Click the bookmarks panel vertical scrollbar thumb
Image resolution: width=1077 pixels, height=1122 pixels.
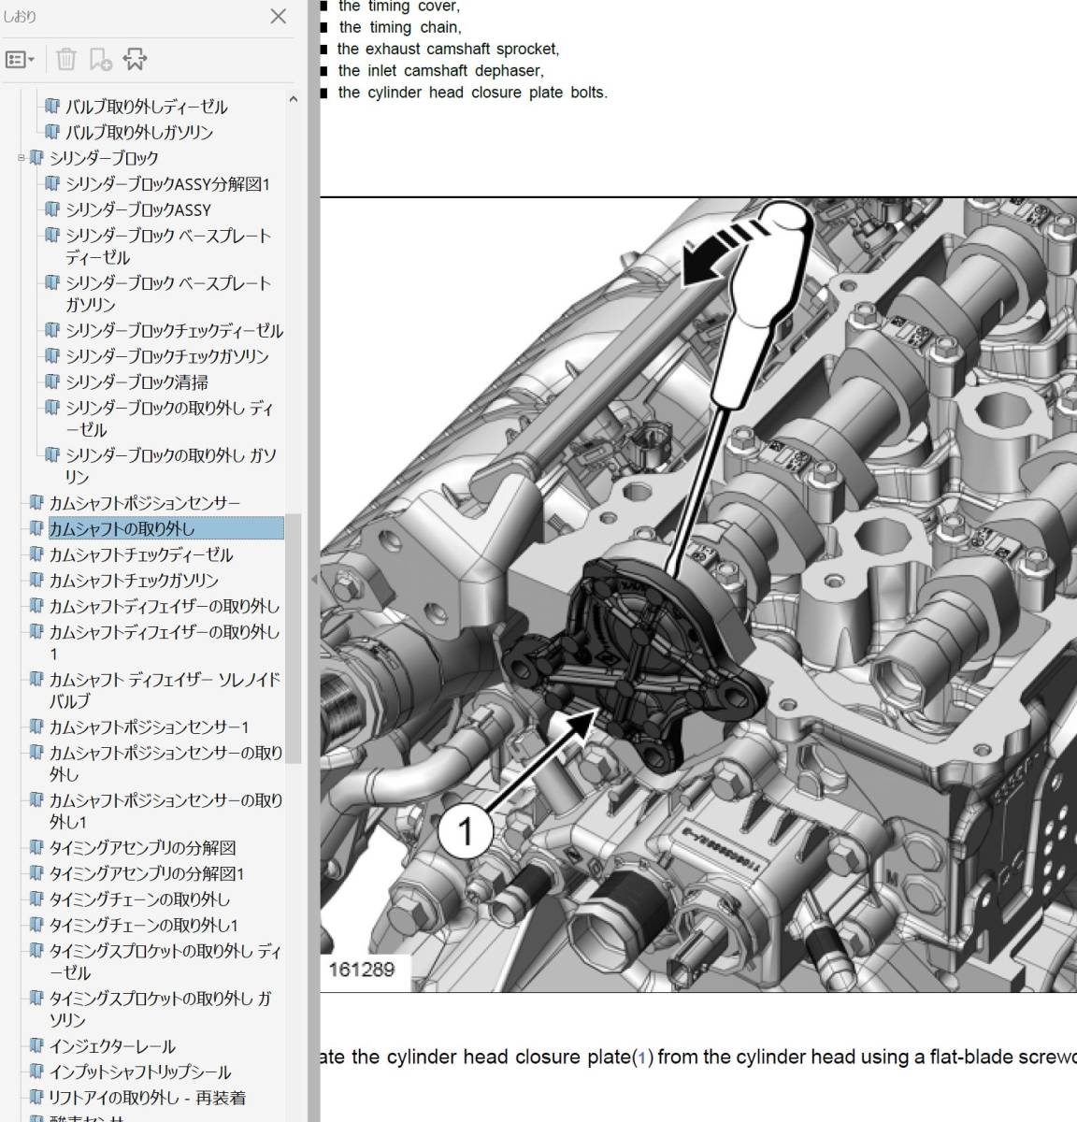pos(293,636)
